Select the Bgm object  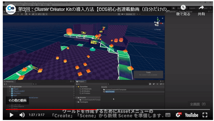pos(15,95)
